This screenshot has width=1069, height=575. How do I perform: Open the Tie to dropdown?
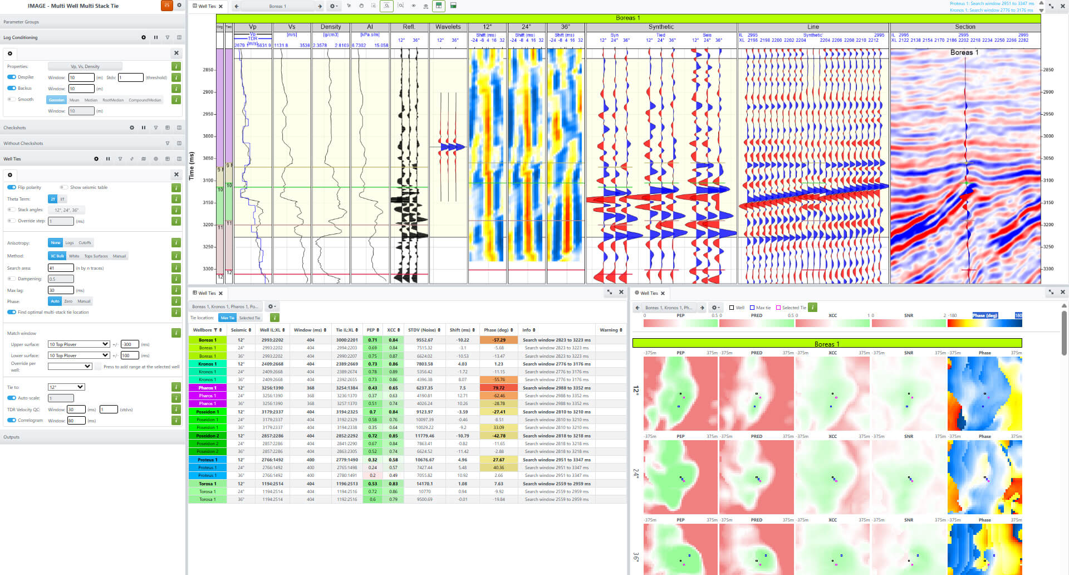(x=66, y=387)
